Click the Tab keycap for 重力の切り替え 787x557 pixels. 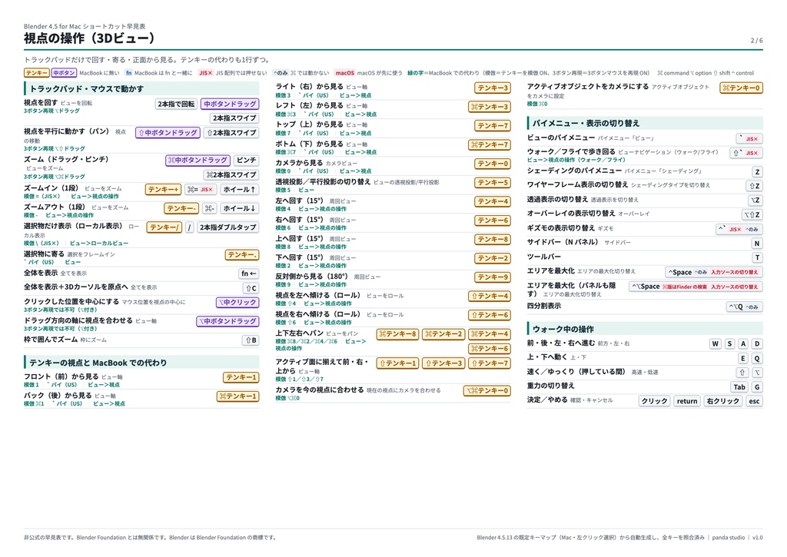point(739,387)
